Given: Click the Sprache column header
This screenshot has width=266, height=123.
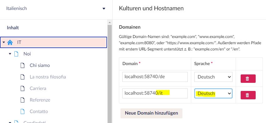Looking at the screenshot, I should tap(202, 64).
